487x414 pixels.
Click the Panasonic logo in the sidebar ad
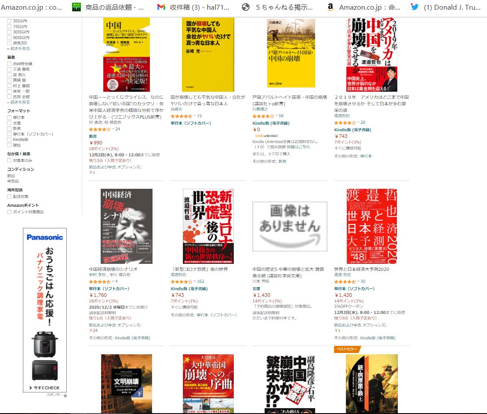pos(45,237)
